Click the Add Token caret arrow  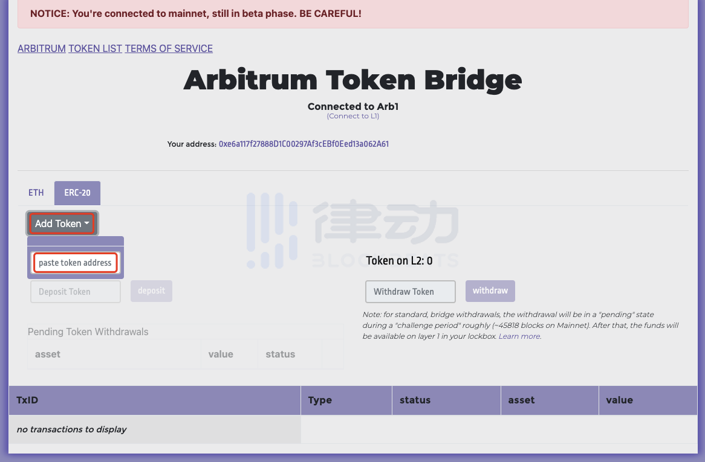(87, 223)
